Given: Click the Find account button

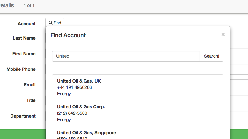Looking at the screenshot, I should click(x=55, y=23).
